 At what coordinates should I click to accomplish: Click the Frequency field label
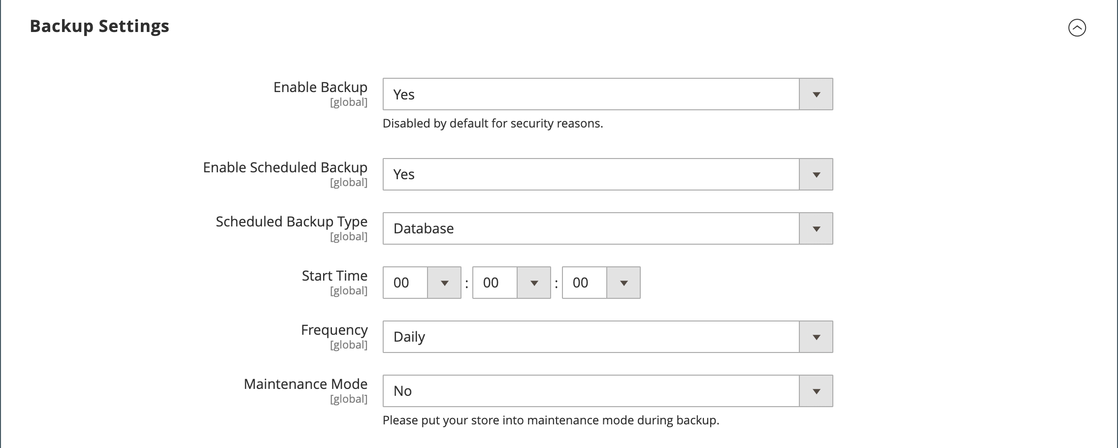click(x=334, y=330)
